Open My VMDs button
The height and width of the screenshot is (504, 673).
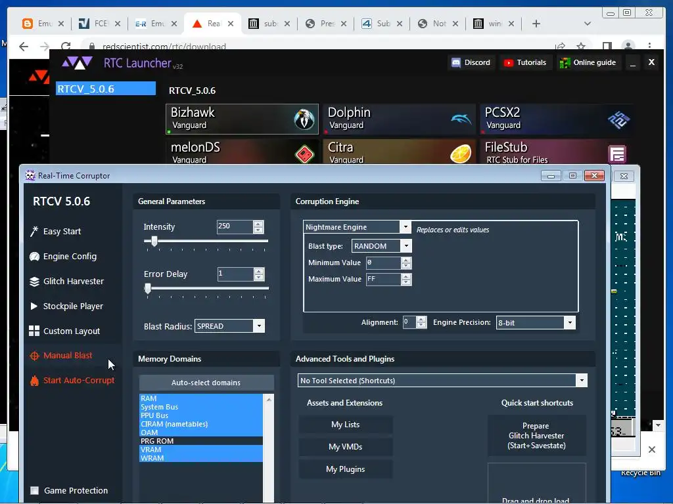point(346,447)
